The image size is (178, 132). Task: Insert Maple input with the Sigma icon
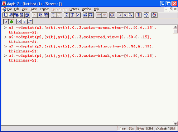67,15
